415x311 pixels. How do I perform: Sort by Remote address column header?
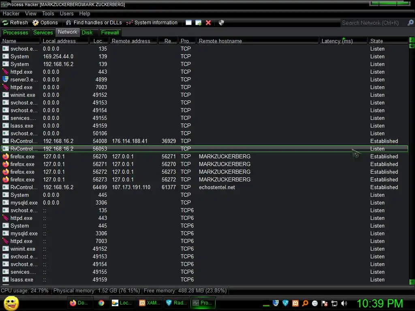point(133,41)
